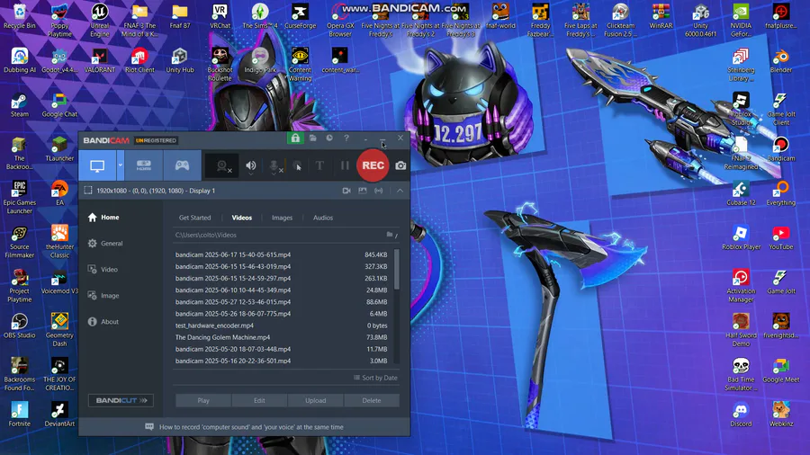This screenshot has height=455, width=810.
Task: Open Image settings in sidebar
Action: (103, 296)
